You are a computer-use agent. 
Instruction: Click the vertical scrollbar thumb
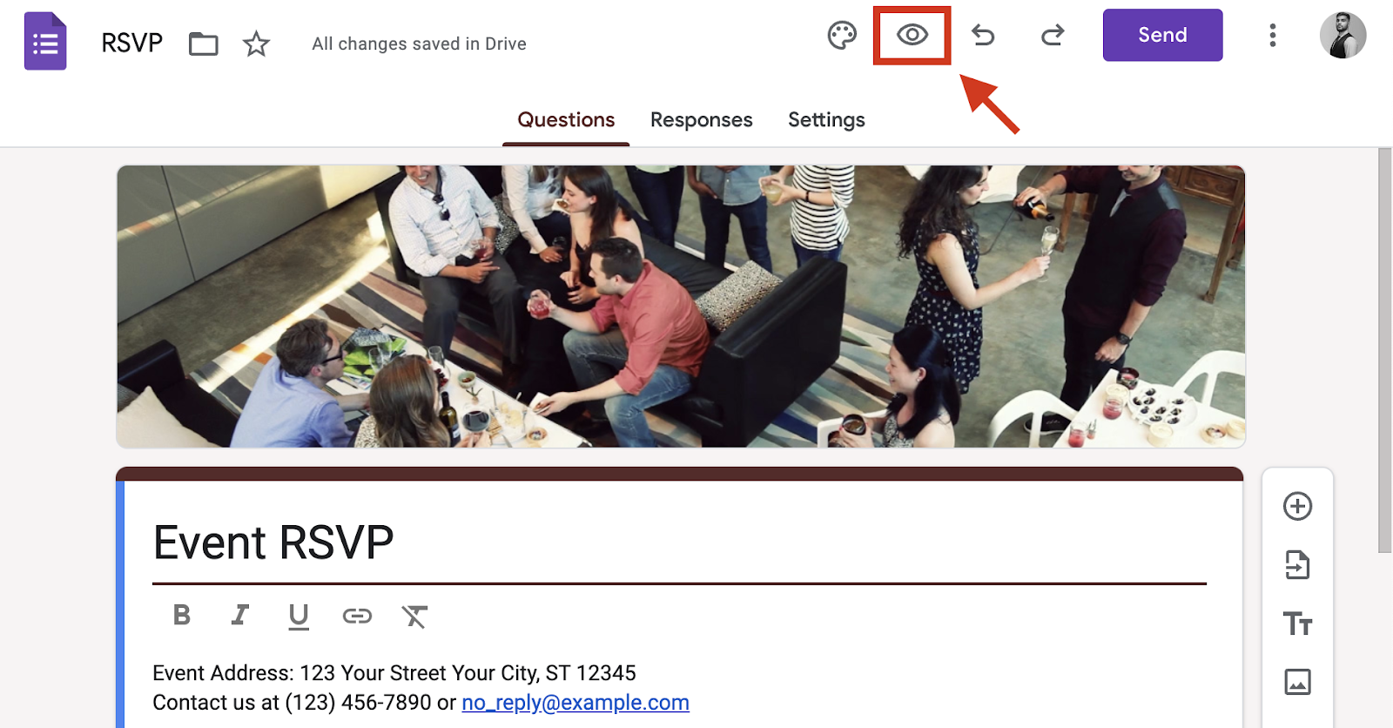(1384, 350)
